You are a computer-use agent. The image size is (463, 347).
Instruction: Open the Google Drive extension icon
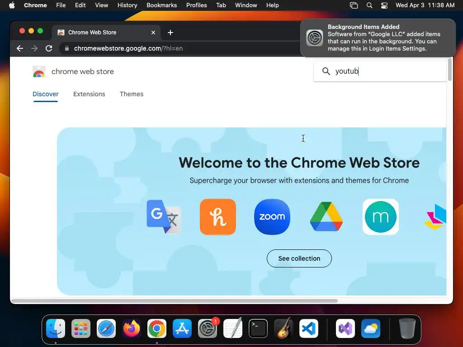pos(326,217)
